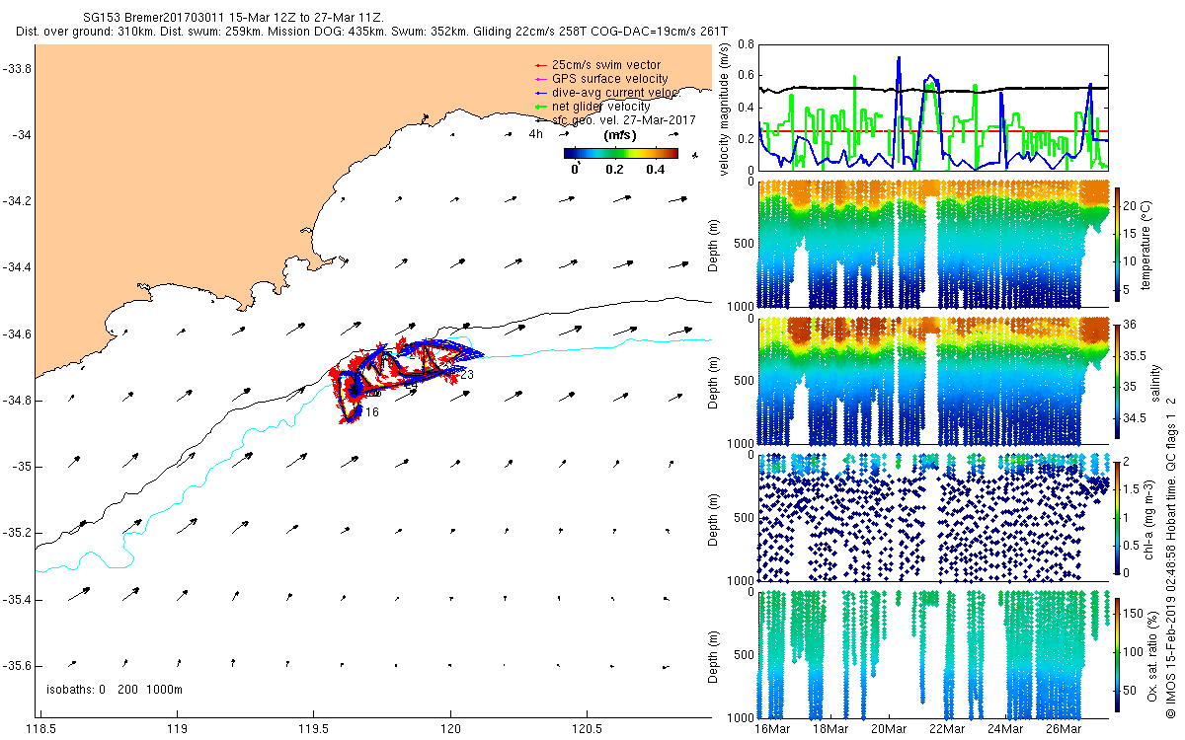Click the '26Mar' date tick
Viewport: 1185px width, 740px height.
[1064, 729]
